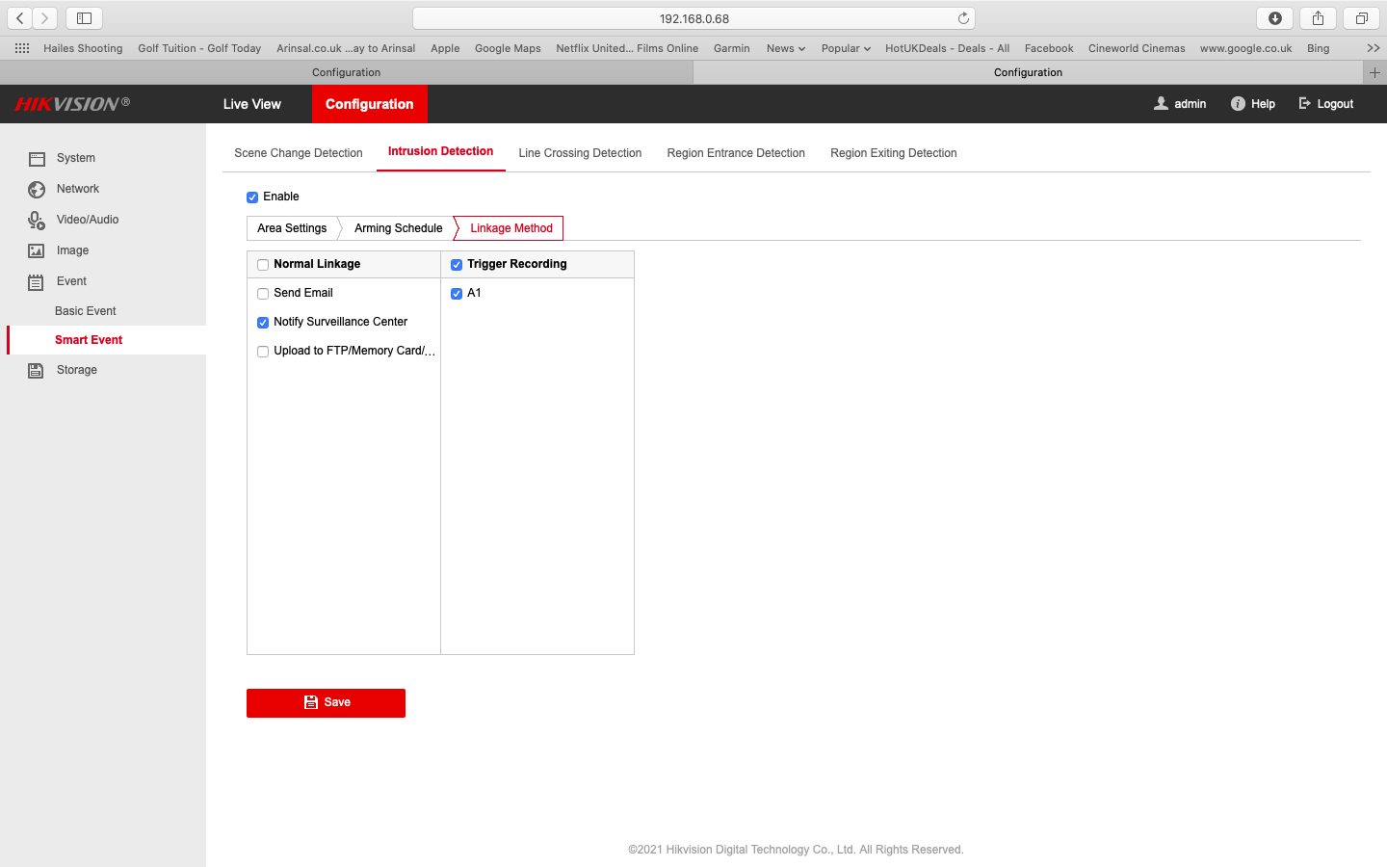Go to Live View
The width and height of the screenshot is (1387, 867).
tap(251, 103)
